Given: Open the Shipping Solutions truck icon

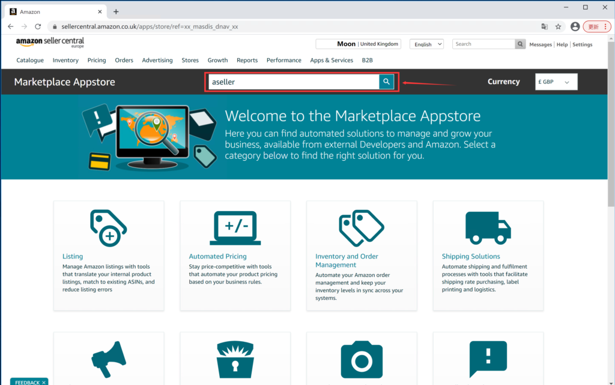Looking at the screenshot, I should (x=488, y=228).
